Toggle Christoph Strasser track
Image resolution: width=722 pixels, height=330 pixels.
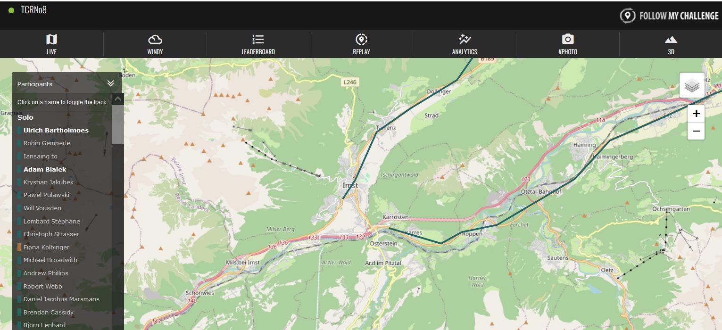[x=51, y=234]
